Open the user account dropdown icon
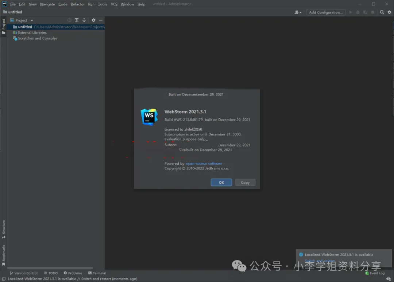 [298, 12]
